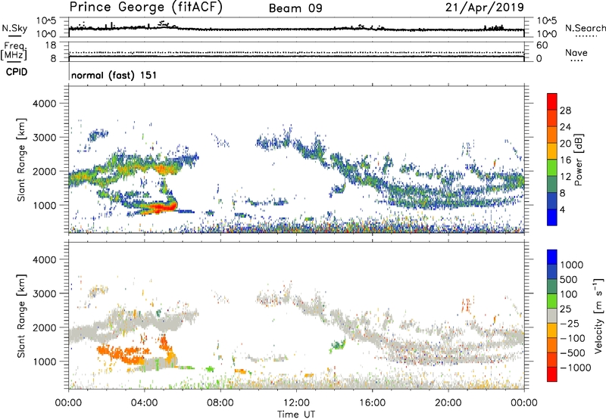
Task: Click the '500' label on velocity color bar
Action: pyautogui.click(x=570, y=280)
